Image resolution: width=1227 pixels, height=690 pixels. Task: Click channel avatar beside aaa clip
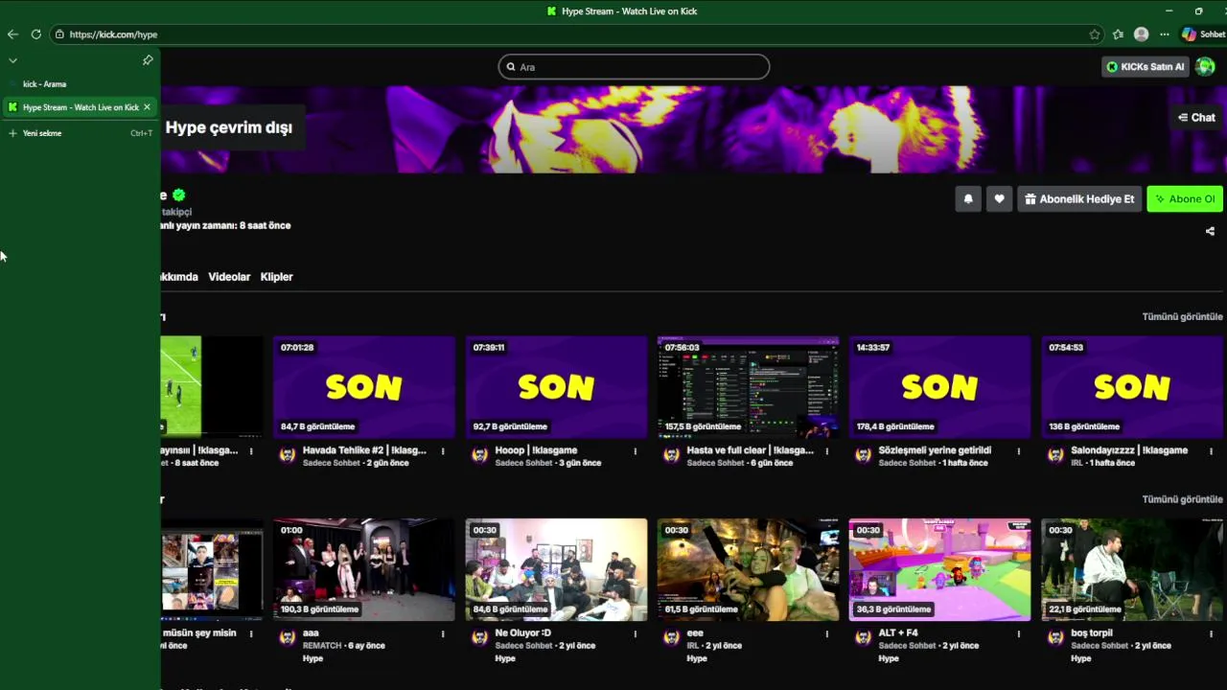[288, 638]
